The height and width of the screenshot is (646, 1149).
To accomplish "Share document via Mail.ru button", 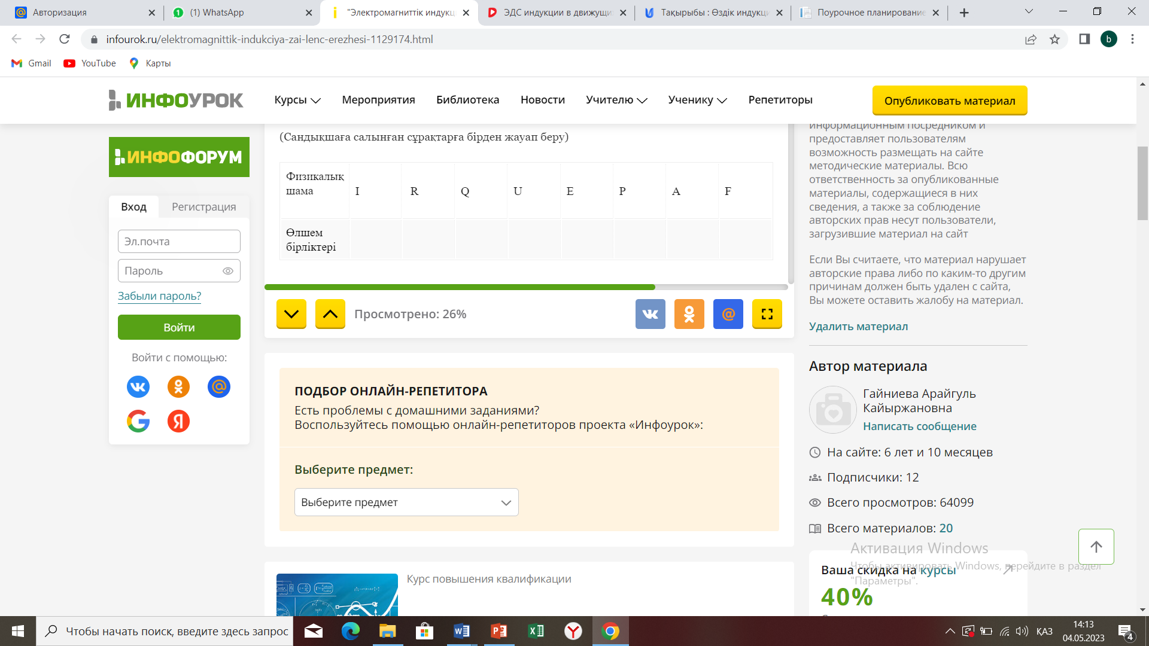I will [x=728, y=314].
